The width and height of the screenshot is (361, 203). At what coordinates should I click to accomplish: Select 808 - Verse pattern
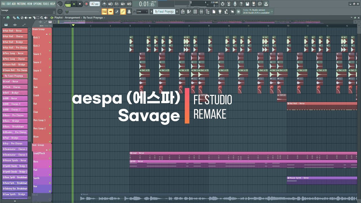tap(15, 98)
